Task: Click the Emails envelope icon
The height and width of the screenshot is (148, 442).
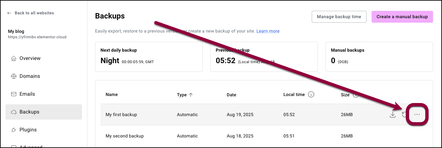Action: pyautogui.click(x=14, y=94)
